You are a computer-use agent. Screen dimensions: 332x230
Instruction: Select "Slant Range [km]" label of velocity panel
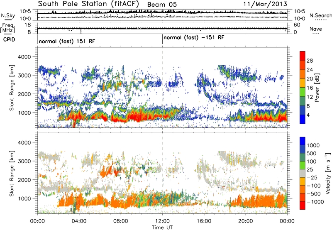tap(12, 173)
